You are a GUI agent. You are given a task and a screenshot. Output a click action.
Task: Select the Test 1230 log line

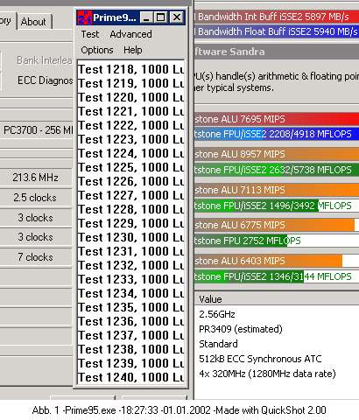pos(131,237)
